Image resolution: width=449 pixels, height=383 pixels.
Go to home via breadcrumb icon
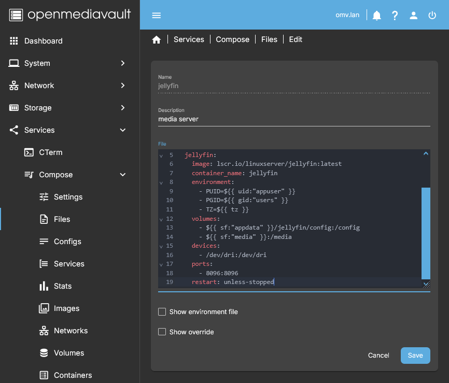coord(157,40)
